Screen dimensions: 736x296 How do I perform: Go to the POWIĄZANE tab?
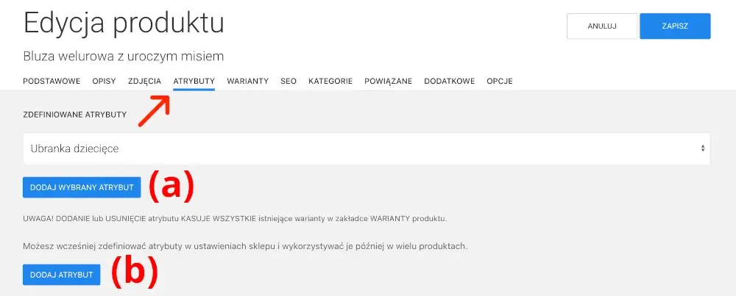(388, 81)
